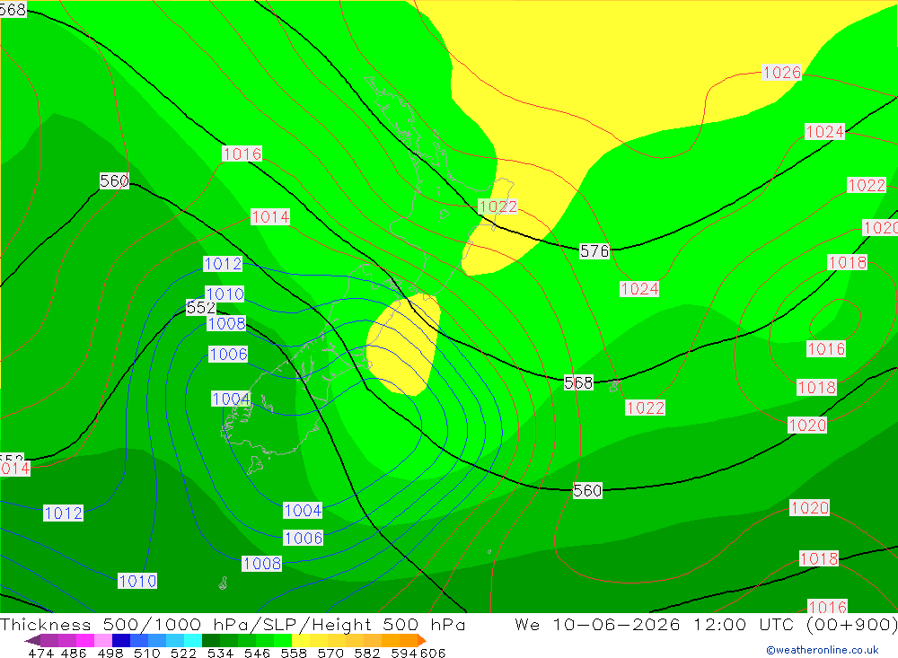Click the orange right arrow end of legend

click(x=422, y=640)
